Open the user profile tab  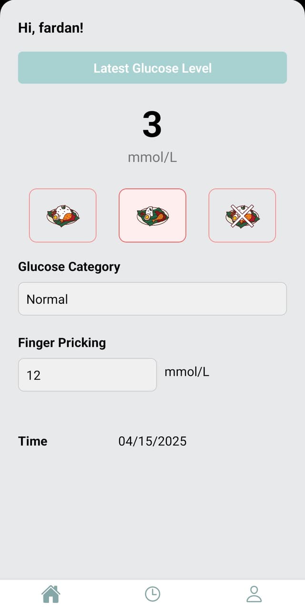click(x=254, y=594)
